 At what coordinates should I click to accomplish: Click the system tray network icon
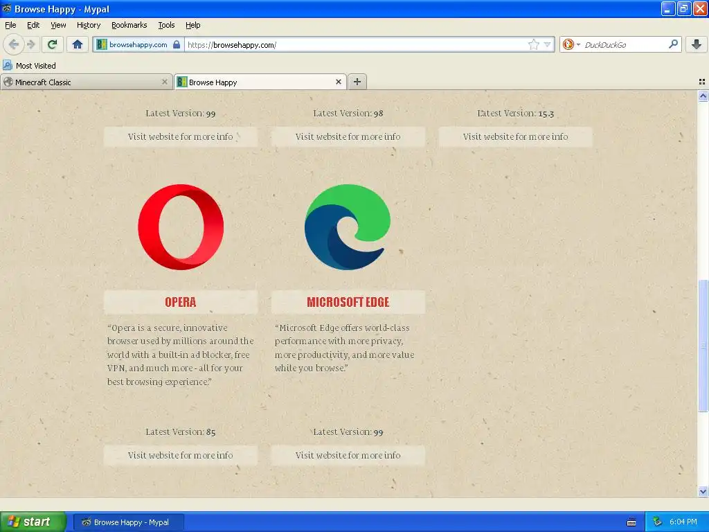[657, 522]
